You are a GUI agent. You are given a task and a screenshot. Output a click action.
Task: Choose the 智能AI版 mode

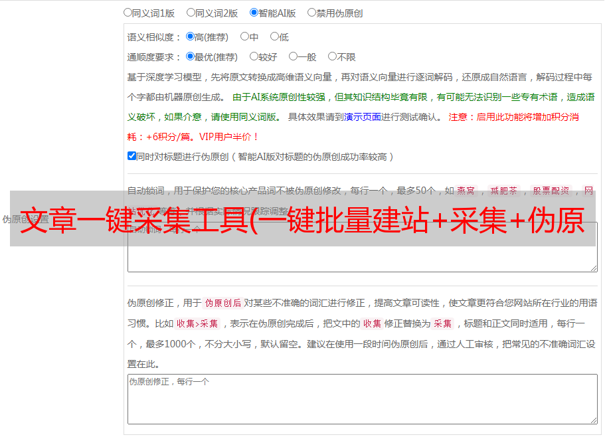(x=254, y=12)
